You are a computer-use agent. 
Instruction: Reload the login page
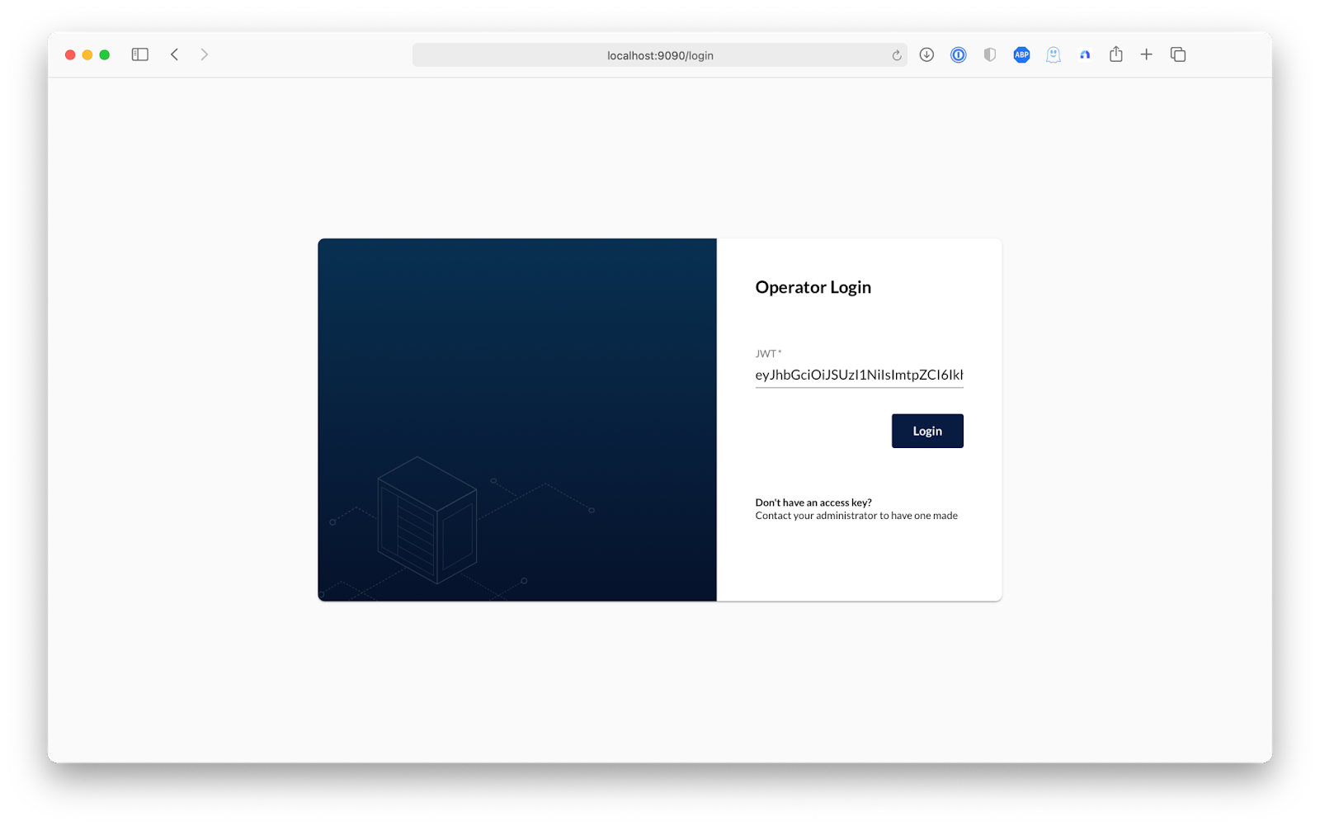[x=897, y=55]
